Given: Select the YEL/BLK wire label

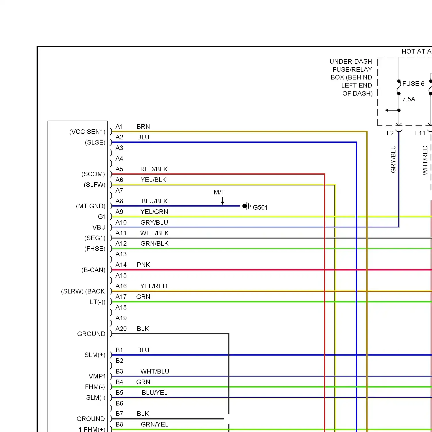Looking at the screenshot, I should coord(154,180).
